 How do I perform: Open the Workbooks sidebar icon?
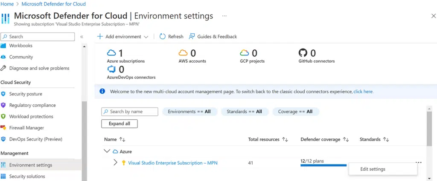click(x=3, y=46)
